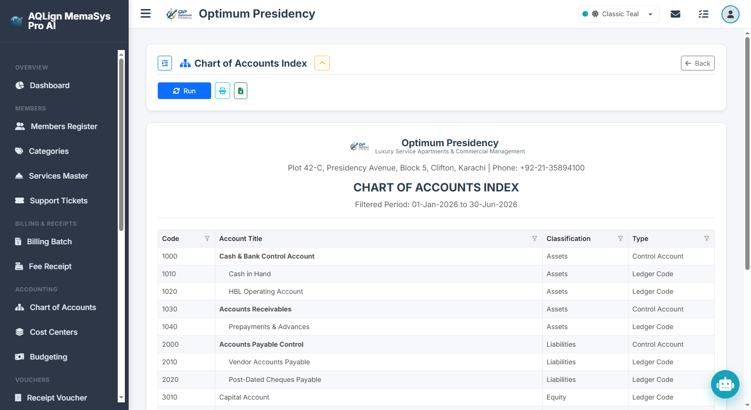Click the AQLign MemaSys Pro AI logo
Viewport: 751px width, 410px height.
pos(17,21)
